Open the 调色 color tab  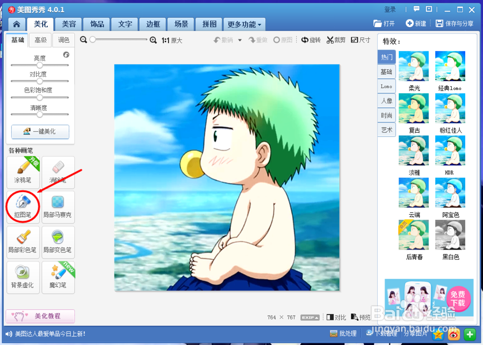[x=63, y=40]
